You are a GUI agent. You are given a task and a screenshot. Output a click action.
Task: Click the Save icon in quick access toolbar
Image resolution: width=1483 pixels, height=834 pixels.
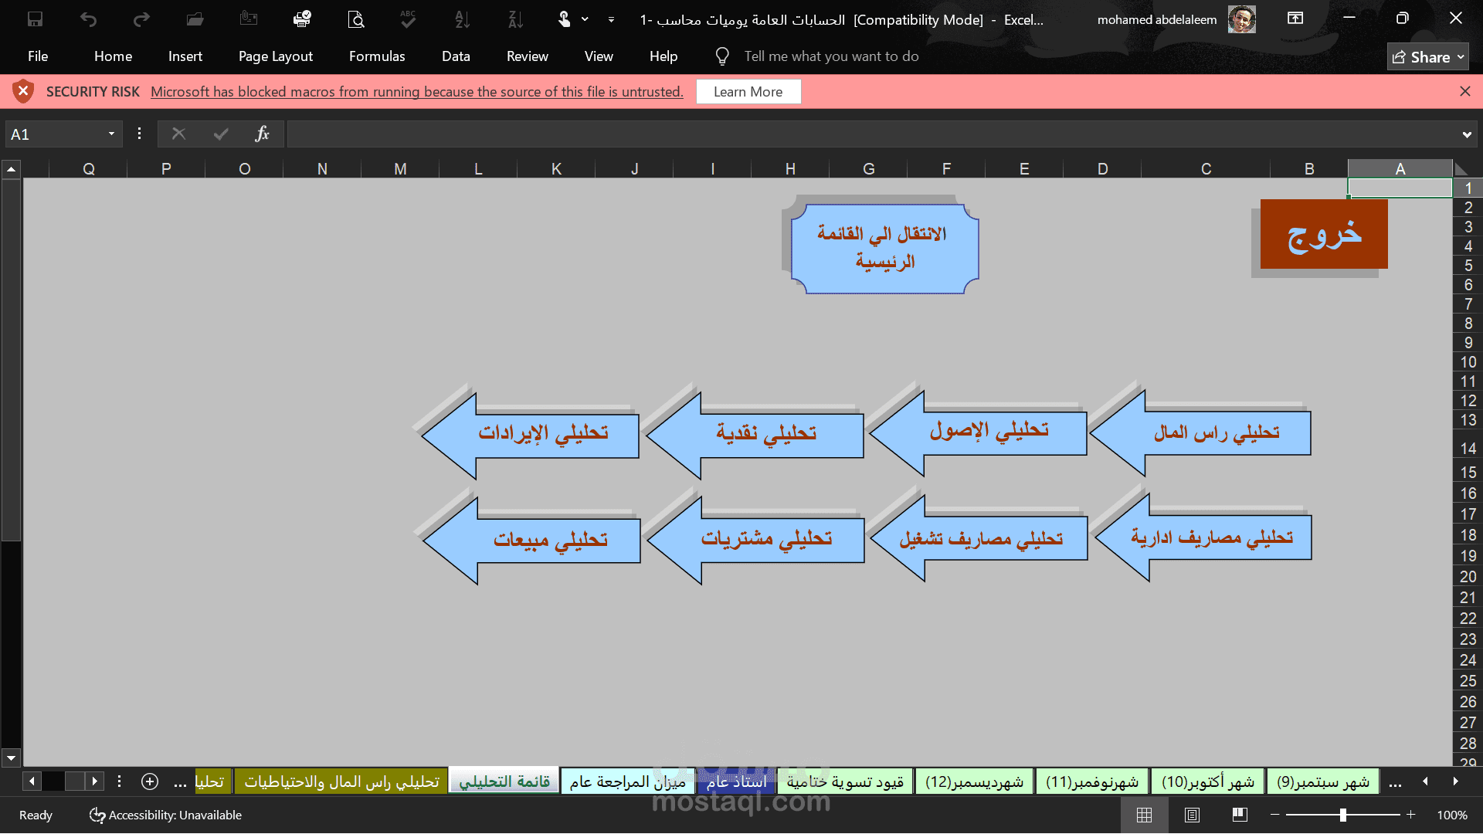click(35, 19)
